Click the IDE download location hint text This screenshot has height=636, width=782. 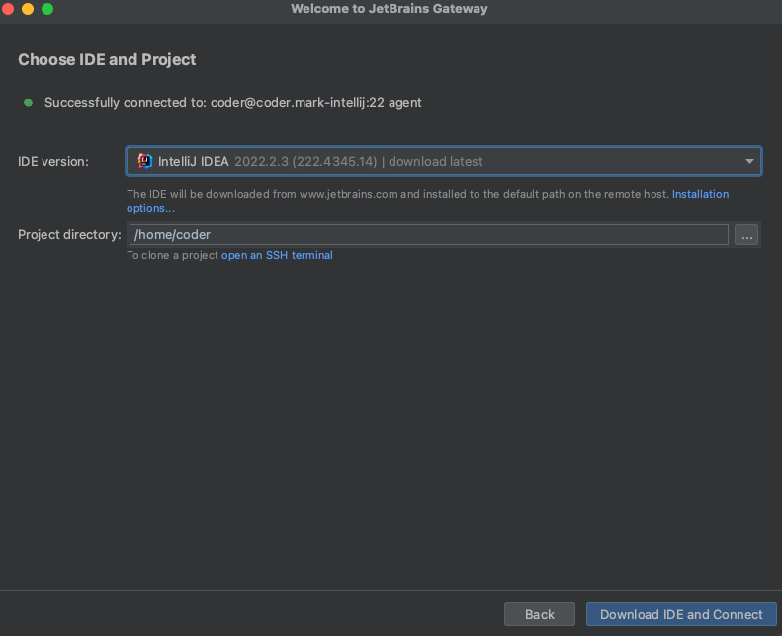397,194
